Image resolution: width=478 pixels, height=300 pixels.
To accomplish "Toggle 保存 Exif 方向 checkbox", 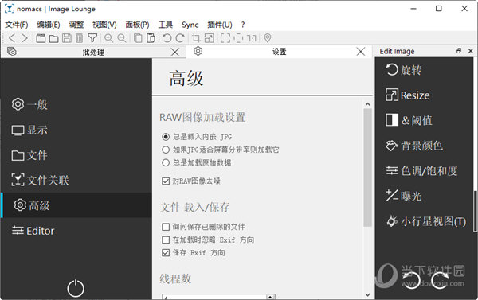I will tap(194, 252).
